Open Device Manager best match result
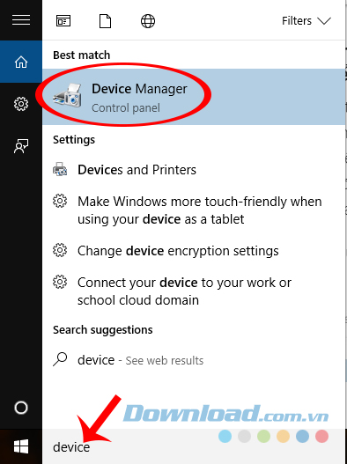 194,97
